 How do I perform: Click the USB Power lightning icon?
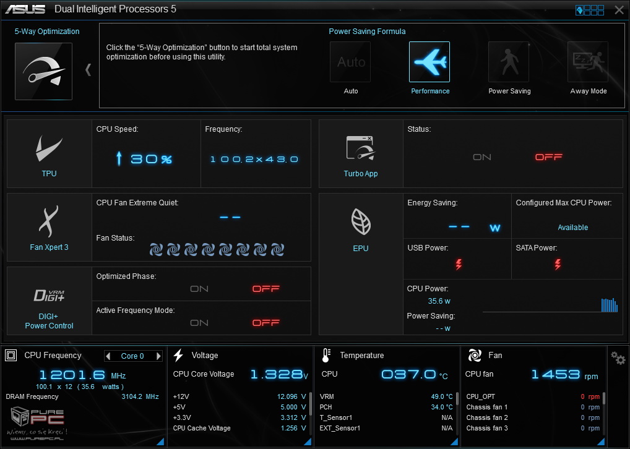(459, 264)
